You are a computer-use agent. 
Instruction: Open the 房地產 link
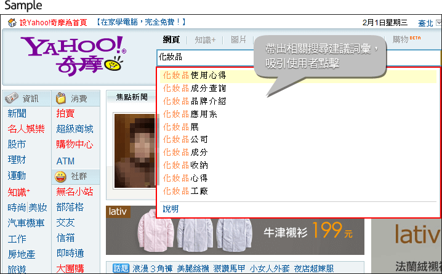coord(22,254)
